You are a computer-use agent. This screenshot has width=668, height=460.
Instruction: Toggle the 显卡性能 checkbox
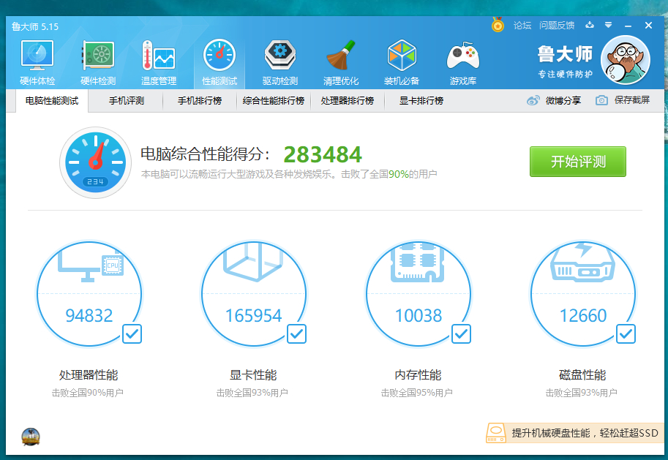pyautogui.click(x=296, y=334)
